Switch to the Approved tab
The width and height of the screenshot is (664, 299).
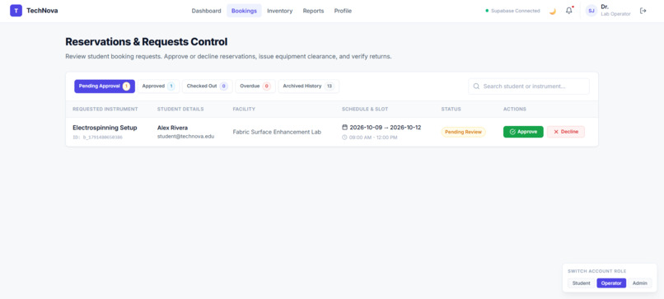click(x=158, y=86)
